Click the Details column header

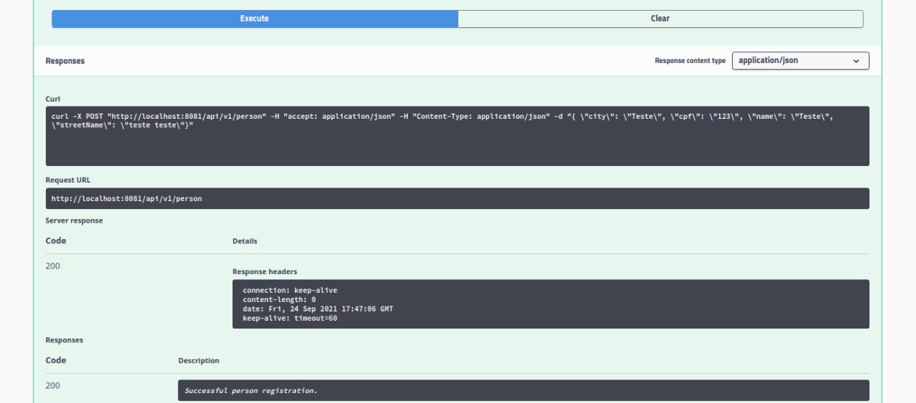[245, 241]
